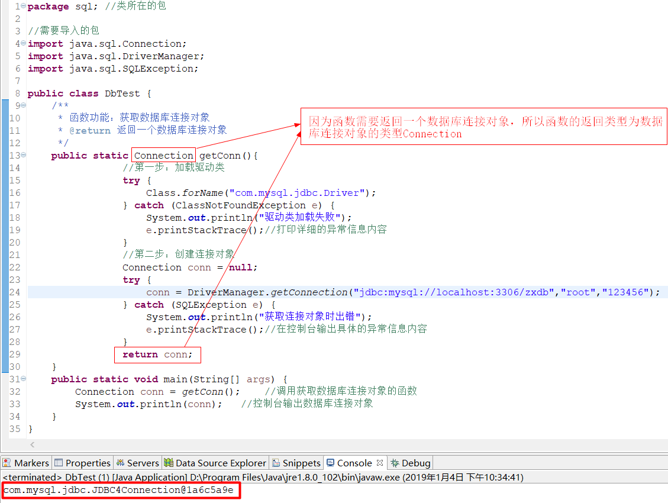Close the Console view via its X icon

[380, 463]
